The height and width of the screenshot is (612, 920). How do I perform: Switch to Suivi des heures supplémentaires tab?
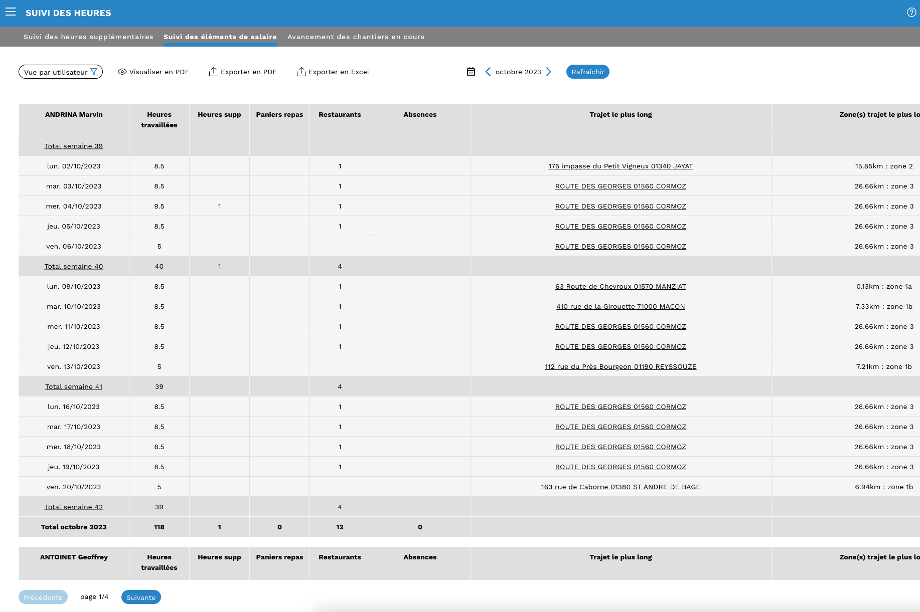[x=88, y=37]
